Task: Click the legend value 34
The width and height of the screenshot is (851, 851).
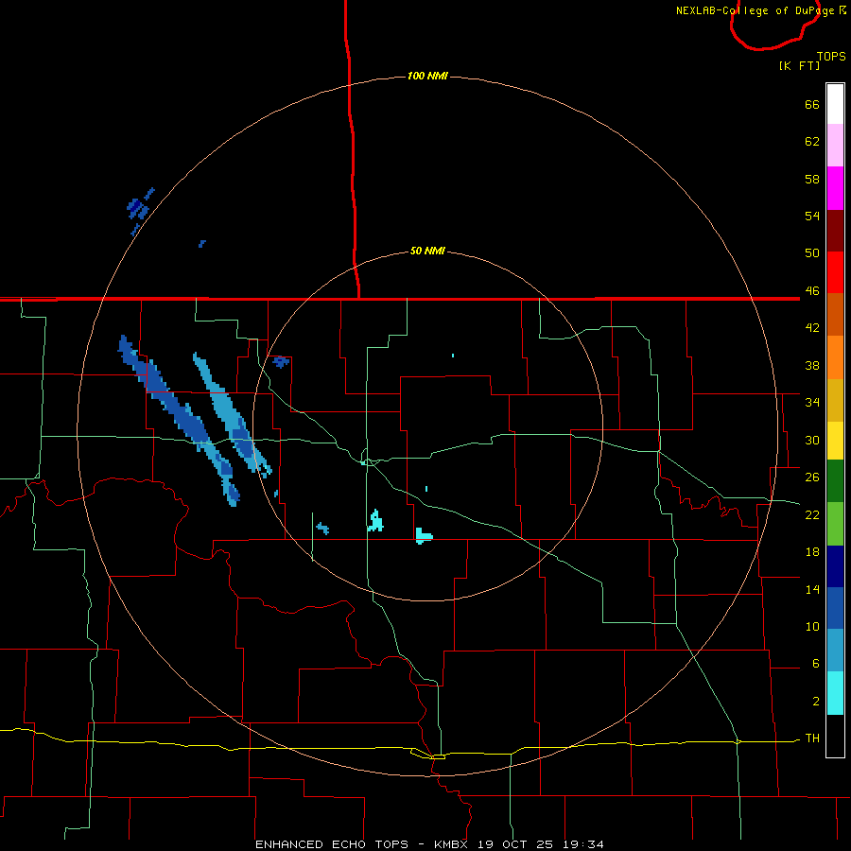Action: click(812, 403)
